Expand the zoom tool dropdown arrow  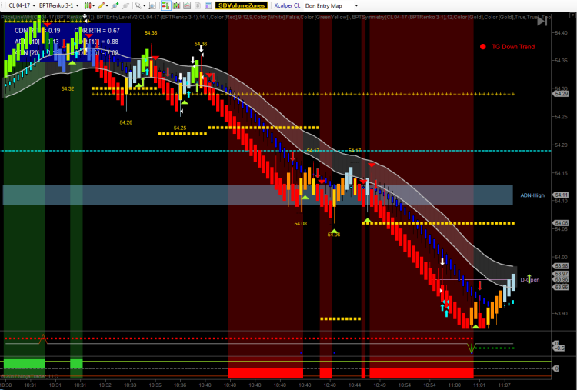144,6
